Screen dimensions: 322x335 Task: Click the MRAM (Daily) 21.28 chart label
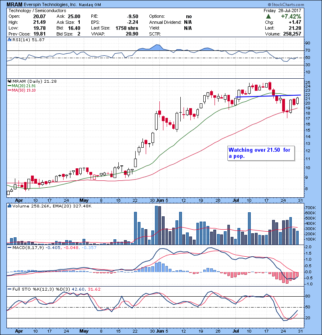coord(35,81)
